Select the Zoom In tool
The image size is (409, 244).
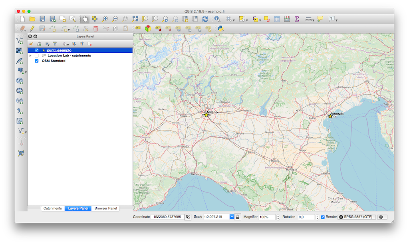[x=105, y=19]
